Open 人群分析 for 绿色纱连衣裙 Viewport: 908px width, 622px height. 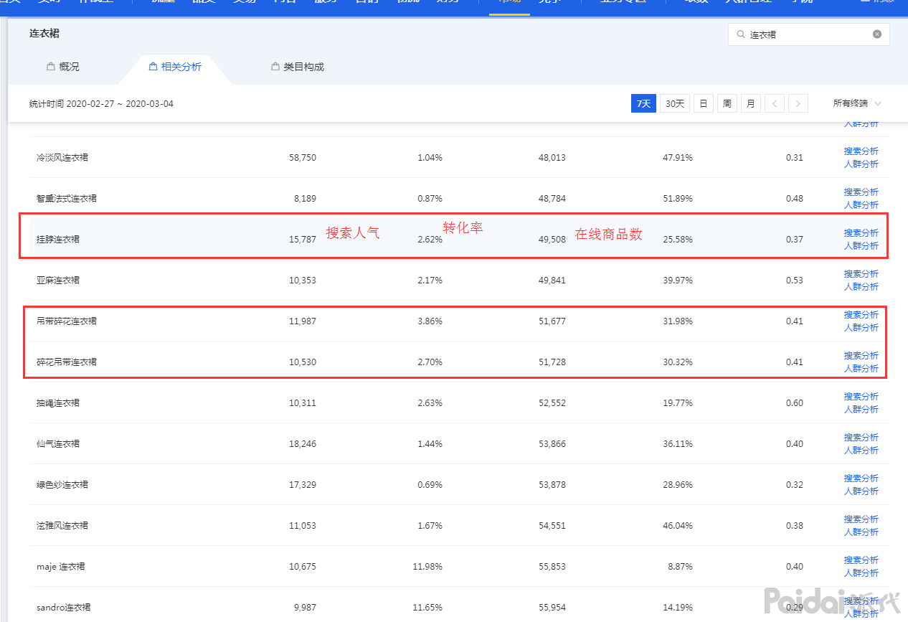861,491
